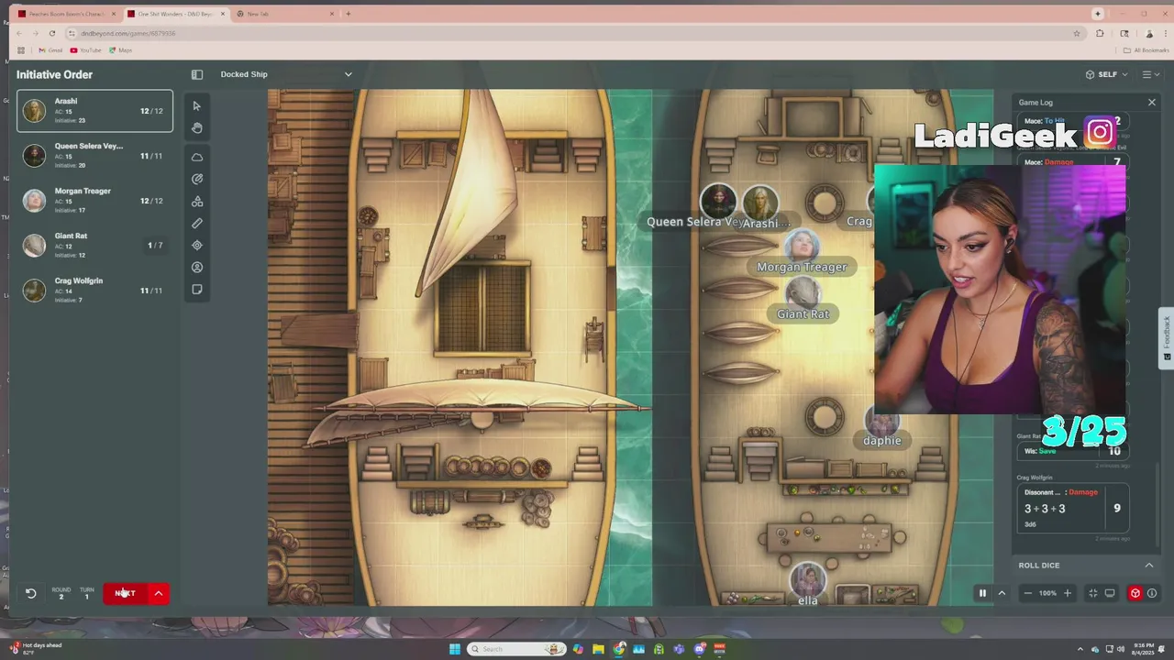The width and height of the screenshot is (1174, 660).
Task: Open the YouTube bookmark
Action: click(x=86, y=50)
